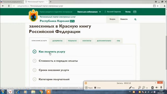Open Google Chrome from the taskbar
Image resolution: width=167 pixels, height=94 pixels.
tap(41, 92)
